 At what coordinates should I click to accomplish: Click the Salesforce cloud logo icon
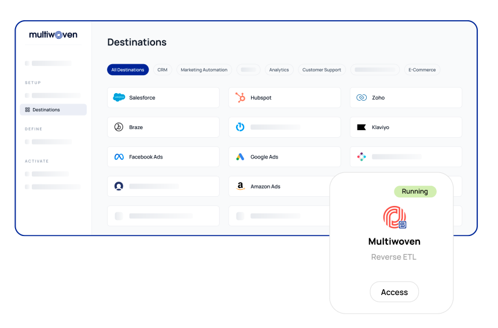[x=119, y=97]
